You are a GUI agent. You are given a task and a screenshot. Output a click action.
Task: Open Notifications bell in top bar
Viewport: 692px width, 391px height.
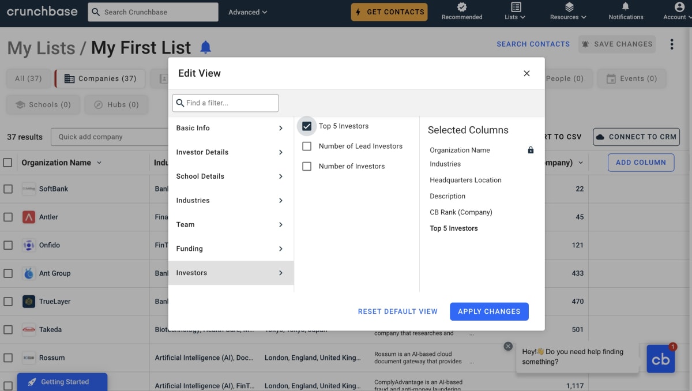(x=626, y=12)
